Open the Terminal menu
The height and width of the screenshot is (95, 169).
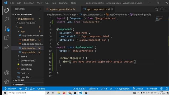click(63, 3)
